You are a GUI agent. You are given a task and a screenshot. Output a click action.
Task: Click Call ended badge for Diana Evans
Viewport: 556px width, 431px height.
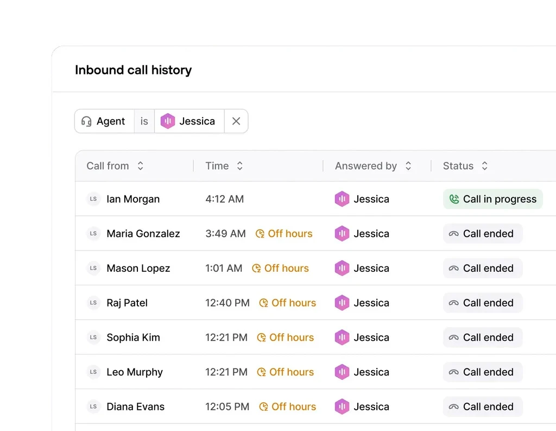pos(483,407)
